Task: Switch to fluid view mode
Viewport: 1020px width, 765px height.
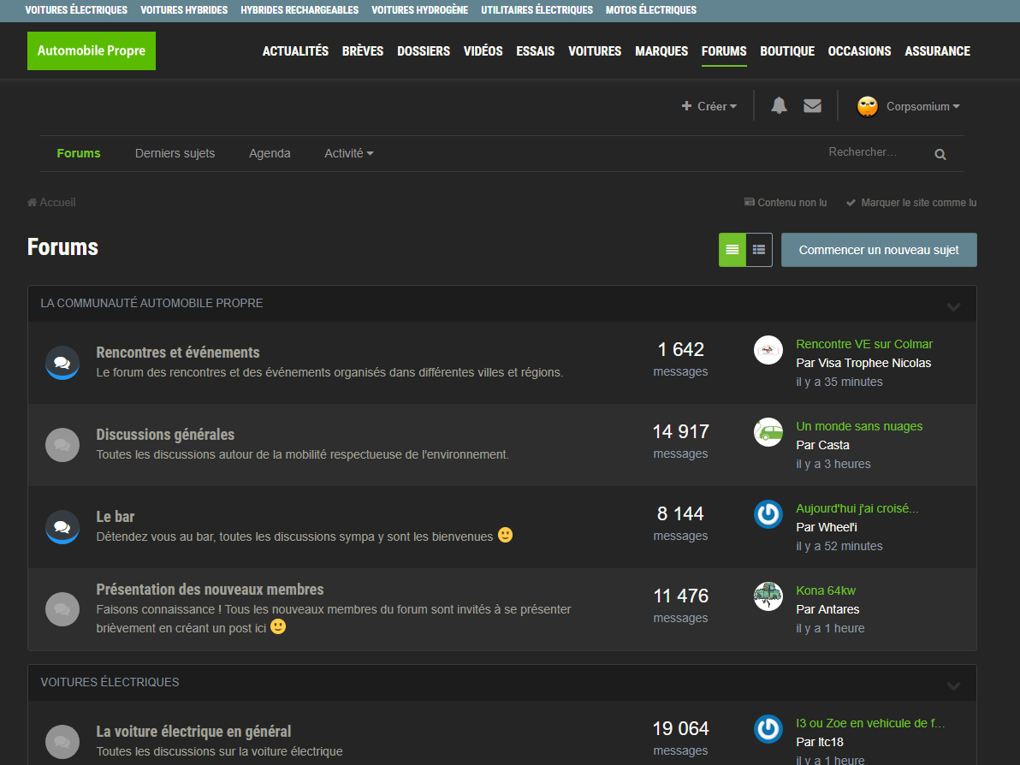Action: coord(732,250)
